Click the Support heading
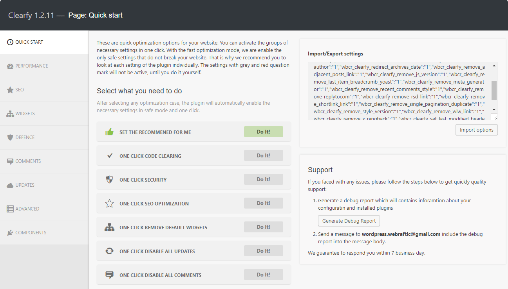508x289 pixels. point(320,170)
